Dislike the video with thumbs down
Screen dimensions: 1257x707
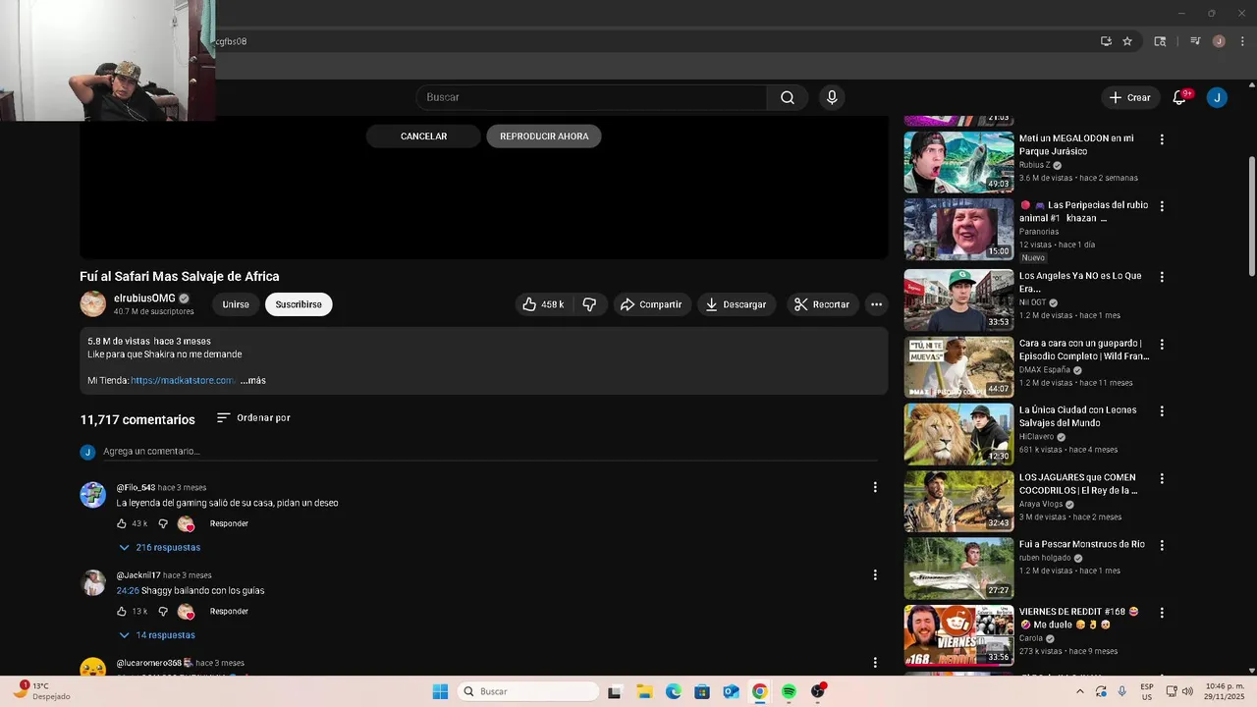[x=589, y=304]
